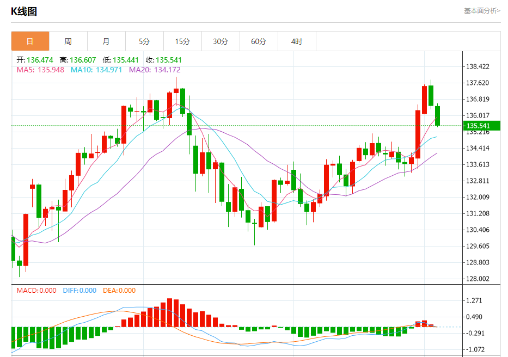Click the 132.009 price axis label
The height and width of the screenshot is (357, 508).
pyautogui.click(x=478, y=197)
